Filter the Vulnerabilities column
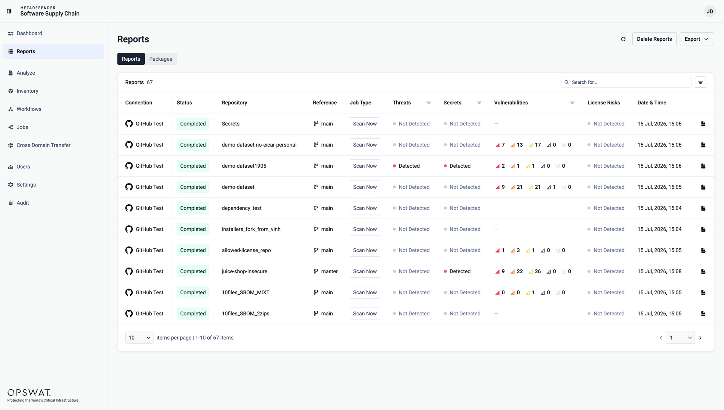Image resolution: width=724 pixels, height=410 pixels. tap(572, 102)
